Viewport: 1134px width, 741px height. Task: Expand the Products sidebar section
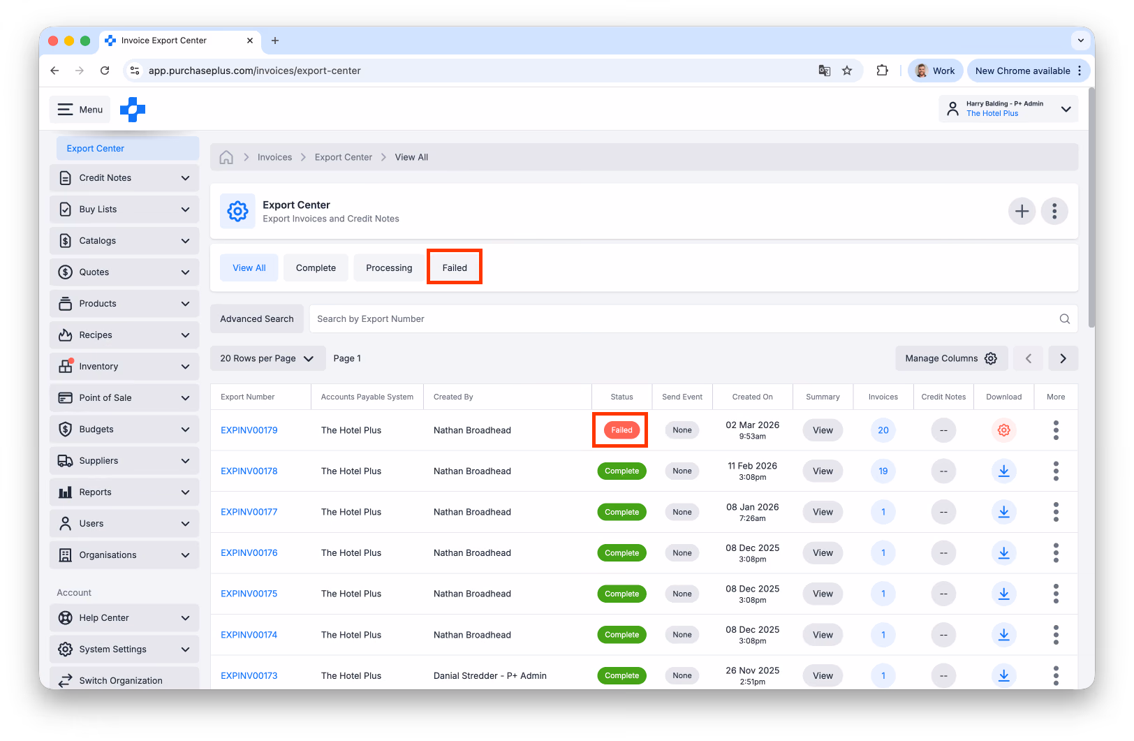coord(124,304)
